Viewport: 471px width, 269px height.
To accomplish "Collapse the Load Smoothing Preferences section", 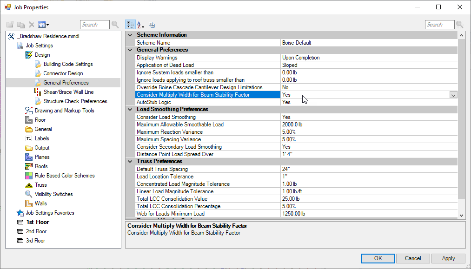I will coord(130,109).
